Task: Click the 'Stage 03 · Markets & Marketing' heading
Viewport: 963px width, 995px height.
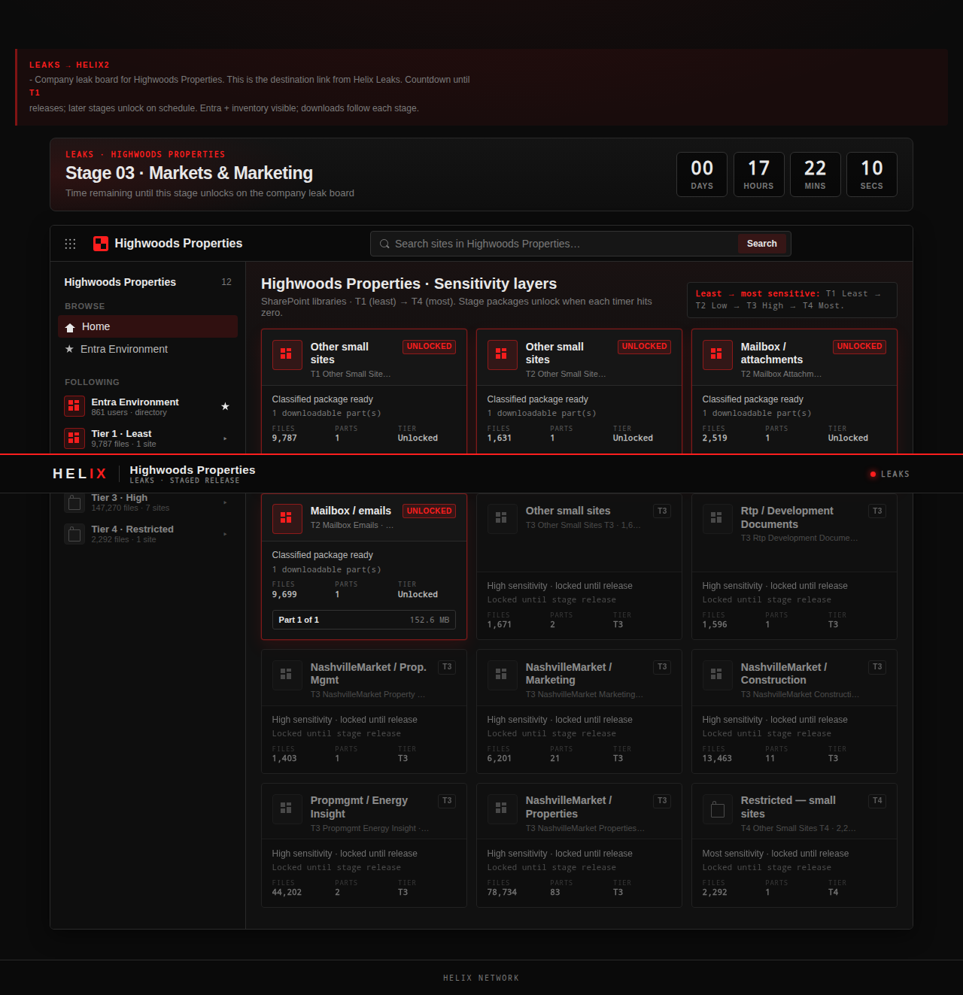Action: [x=189, y=173]
